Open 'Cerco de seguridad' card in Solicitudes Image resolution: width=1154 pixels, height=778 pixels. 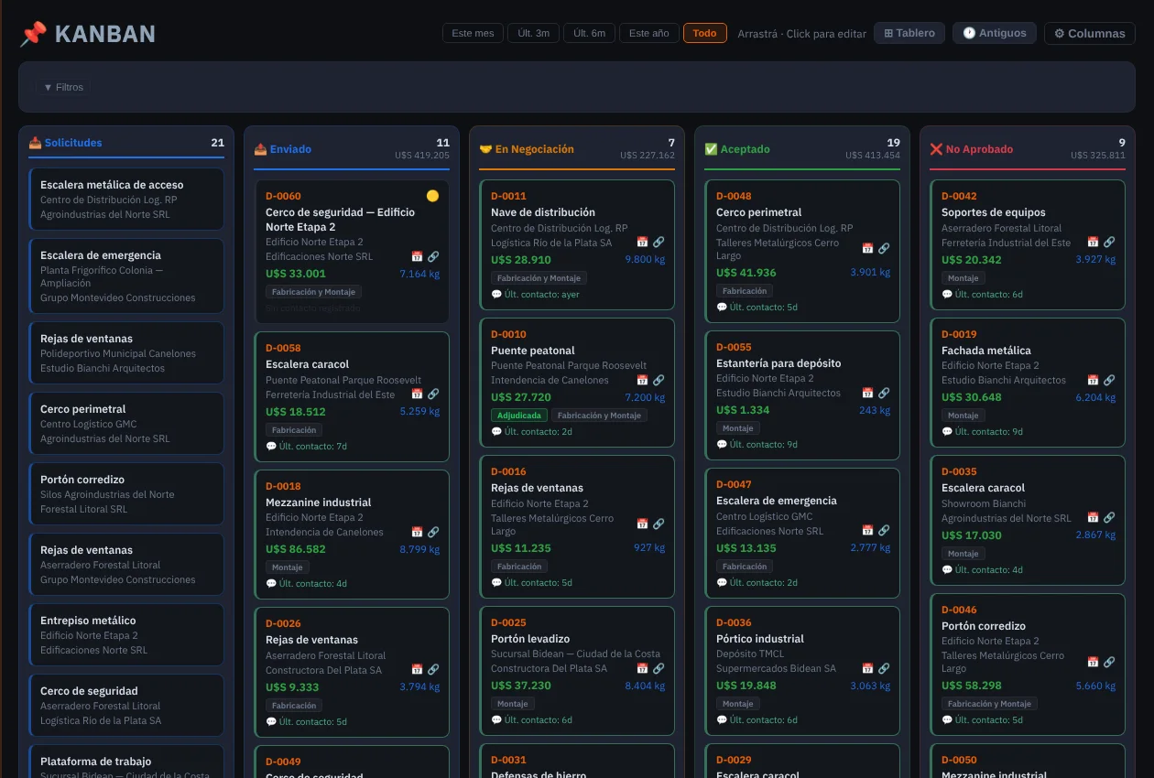(x=126, y=706)
